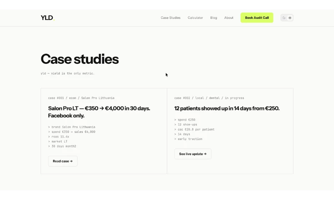Click the Case studies page heading
Screen dimensions: 334x200
click(x=79, y=59)
